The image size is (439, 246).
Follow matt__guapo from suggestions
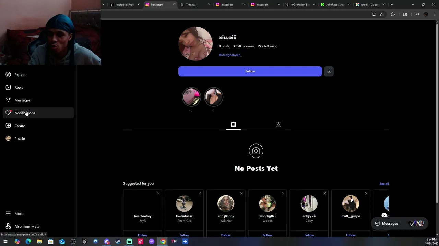pyautogui.click(x=351, y=235)
